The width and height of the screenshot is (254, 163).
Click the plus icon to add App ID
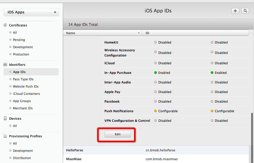[x=235, y=11]
